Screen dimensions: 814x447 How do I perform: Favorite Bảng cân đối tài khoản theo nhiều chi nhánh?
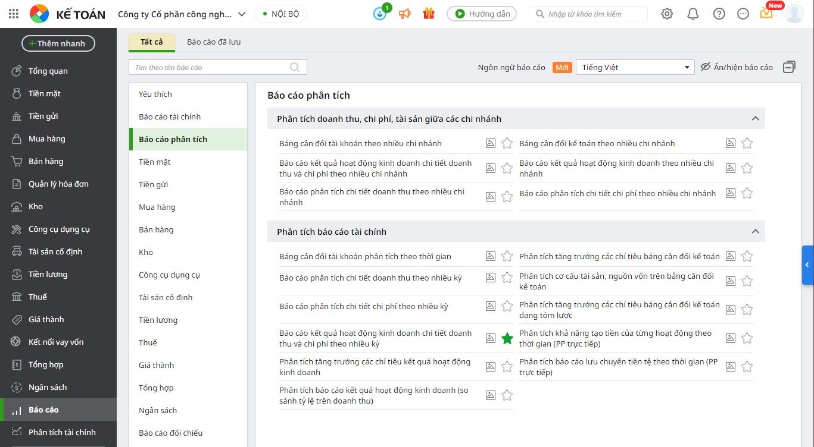coord(507,143)
